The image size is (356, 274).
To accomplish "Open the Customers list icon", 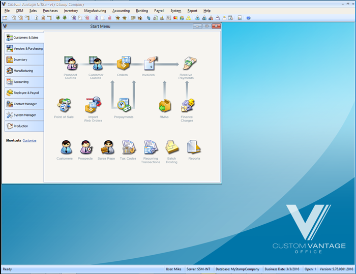I will 66,147.
